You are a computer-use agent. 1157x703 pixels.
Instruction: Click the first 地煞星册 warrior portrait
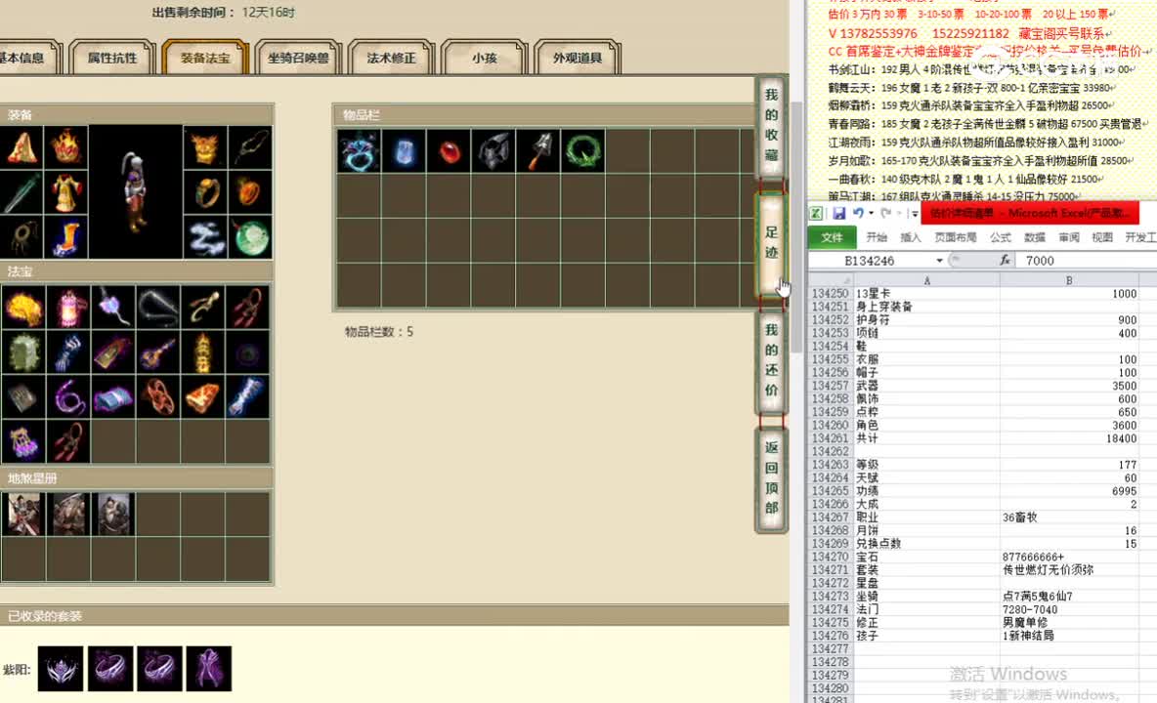point(23,515)
